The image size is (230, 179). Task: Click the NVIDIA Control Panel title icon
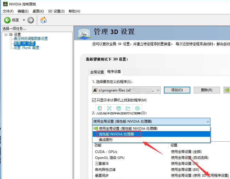click(5, 4)
